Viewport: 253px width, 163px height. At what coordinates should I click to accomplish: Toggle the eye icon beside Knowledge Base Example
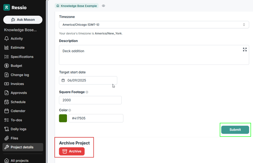104,6
